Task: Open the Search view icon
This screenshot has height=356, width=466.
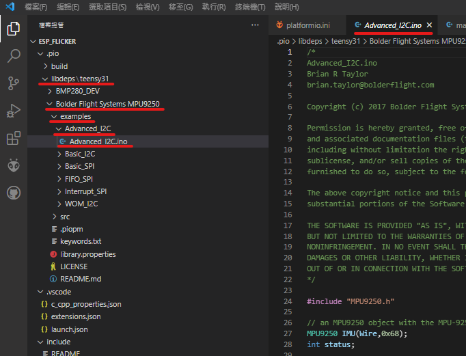Action: [x=14, y=56]
